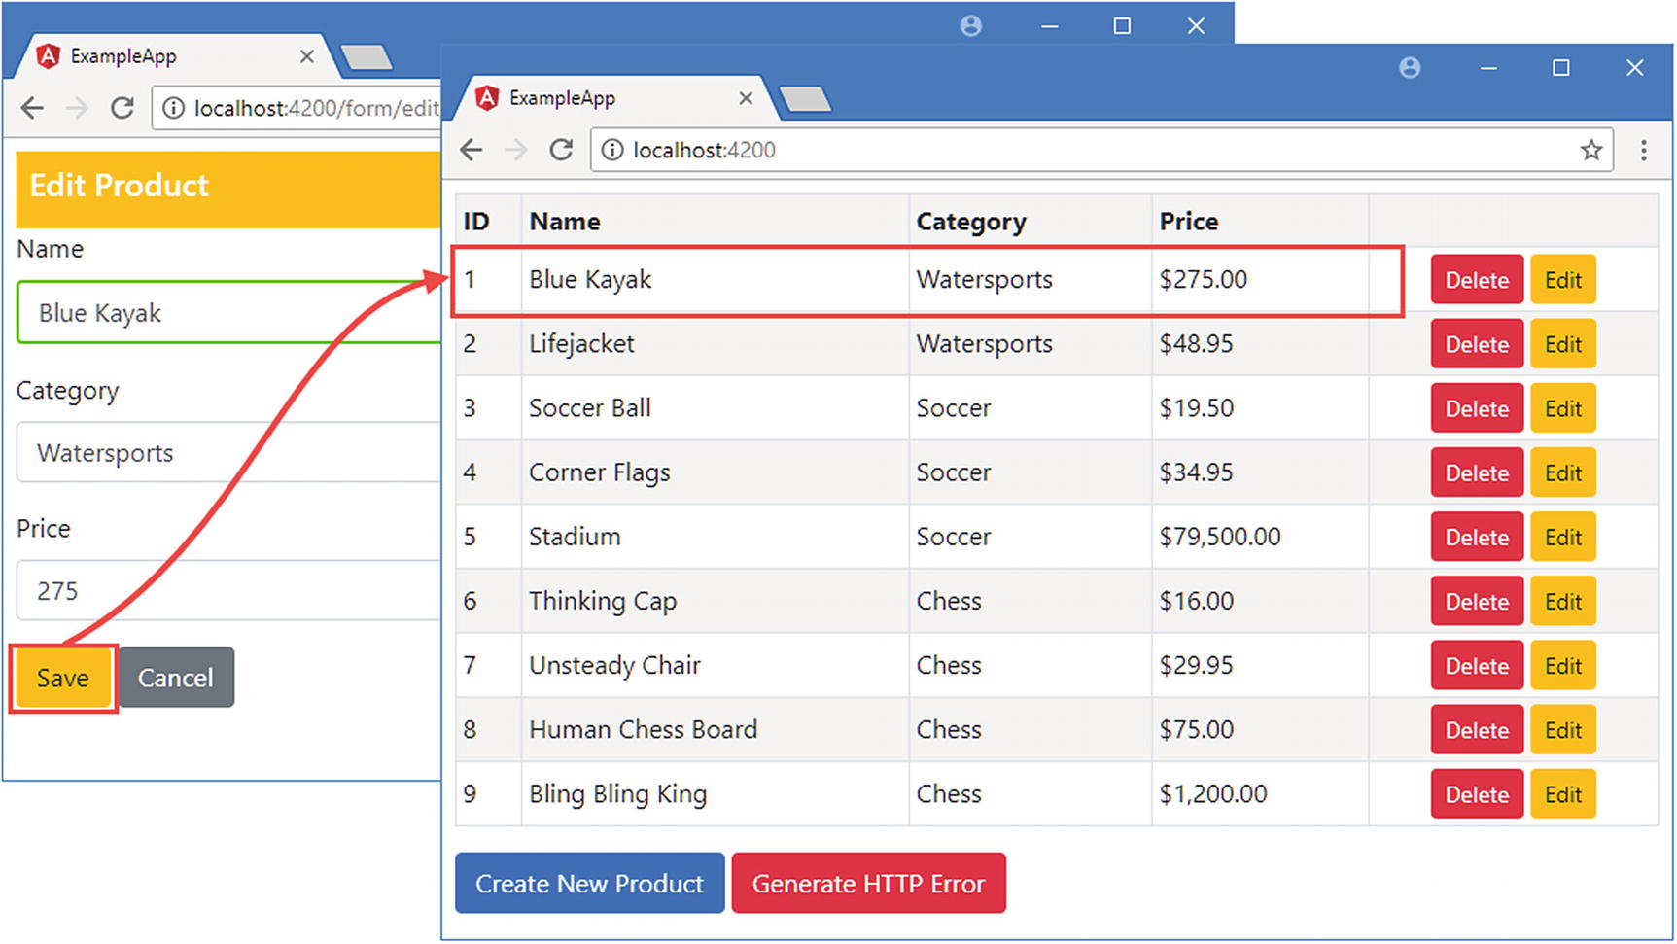The image size is (1677, 944).
Task: Delete the Human Chess Board product
Action: pos(1477,730)
